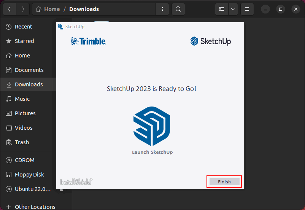
Task: Go forward in Files navigation
Action: tap(23, 9)
